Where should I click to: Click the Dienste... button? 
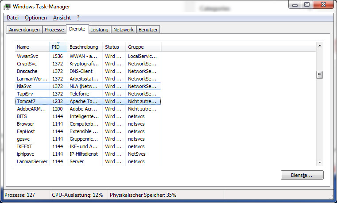(x=302, y=175)
